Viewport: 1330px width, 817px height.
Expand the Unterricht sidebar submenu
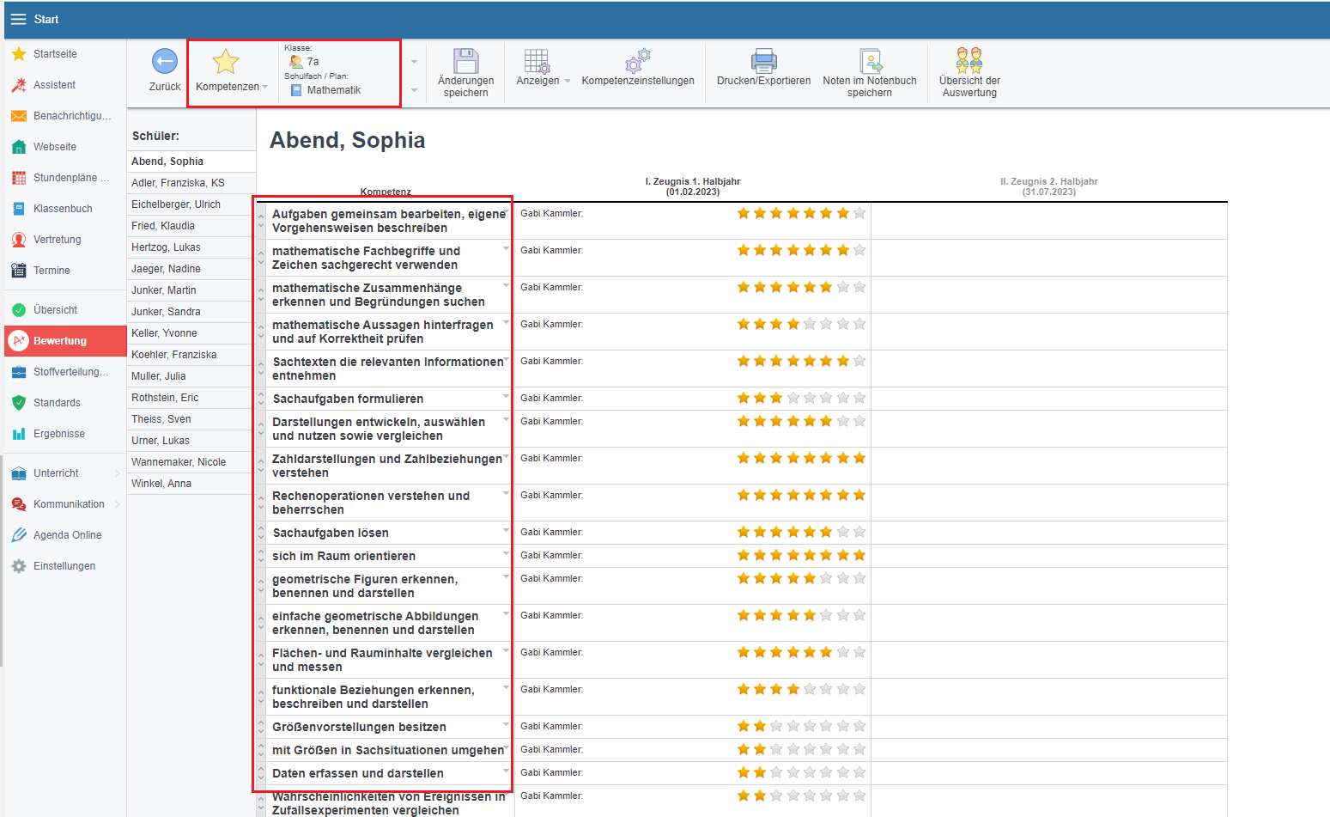click(x=117, y=473)
